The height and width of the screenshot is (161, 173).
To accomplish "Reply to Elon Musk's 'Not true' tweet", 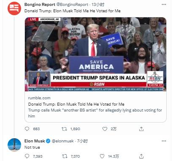I will tap(27, 156).
